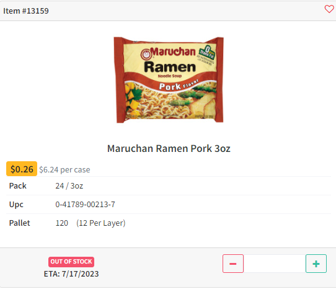Increase quantity with the plus button
This screenshot has height=289, width=336.
pyautogui.click(x=316, y=264)
